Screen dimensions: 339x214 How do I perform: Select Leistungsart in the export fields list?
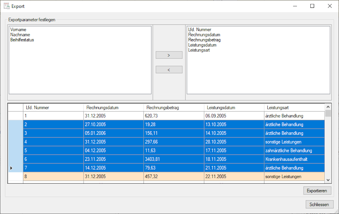tap(199, 50)
